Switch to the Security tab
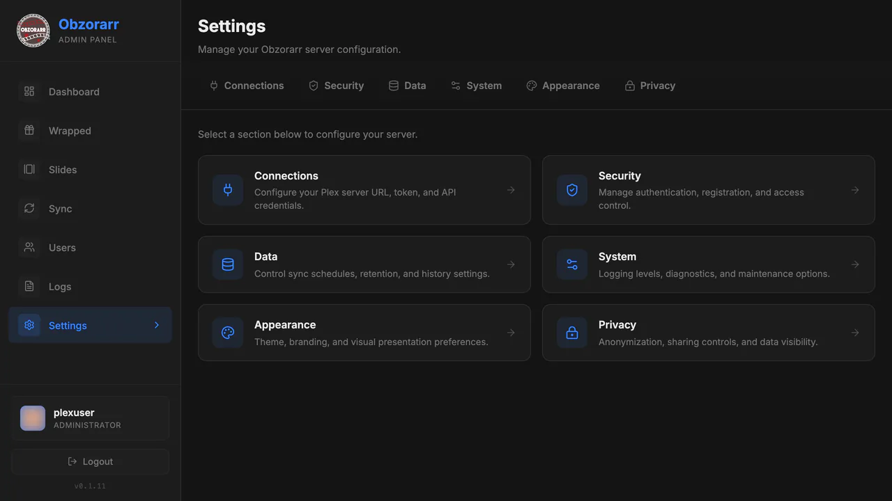892x501 pixels. (337, 86)
